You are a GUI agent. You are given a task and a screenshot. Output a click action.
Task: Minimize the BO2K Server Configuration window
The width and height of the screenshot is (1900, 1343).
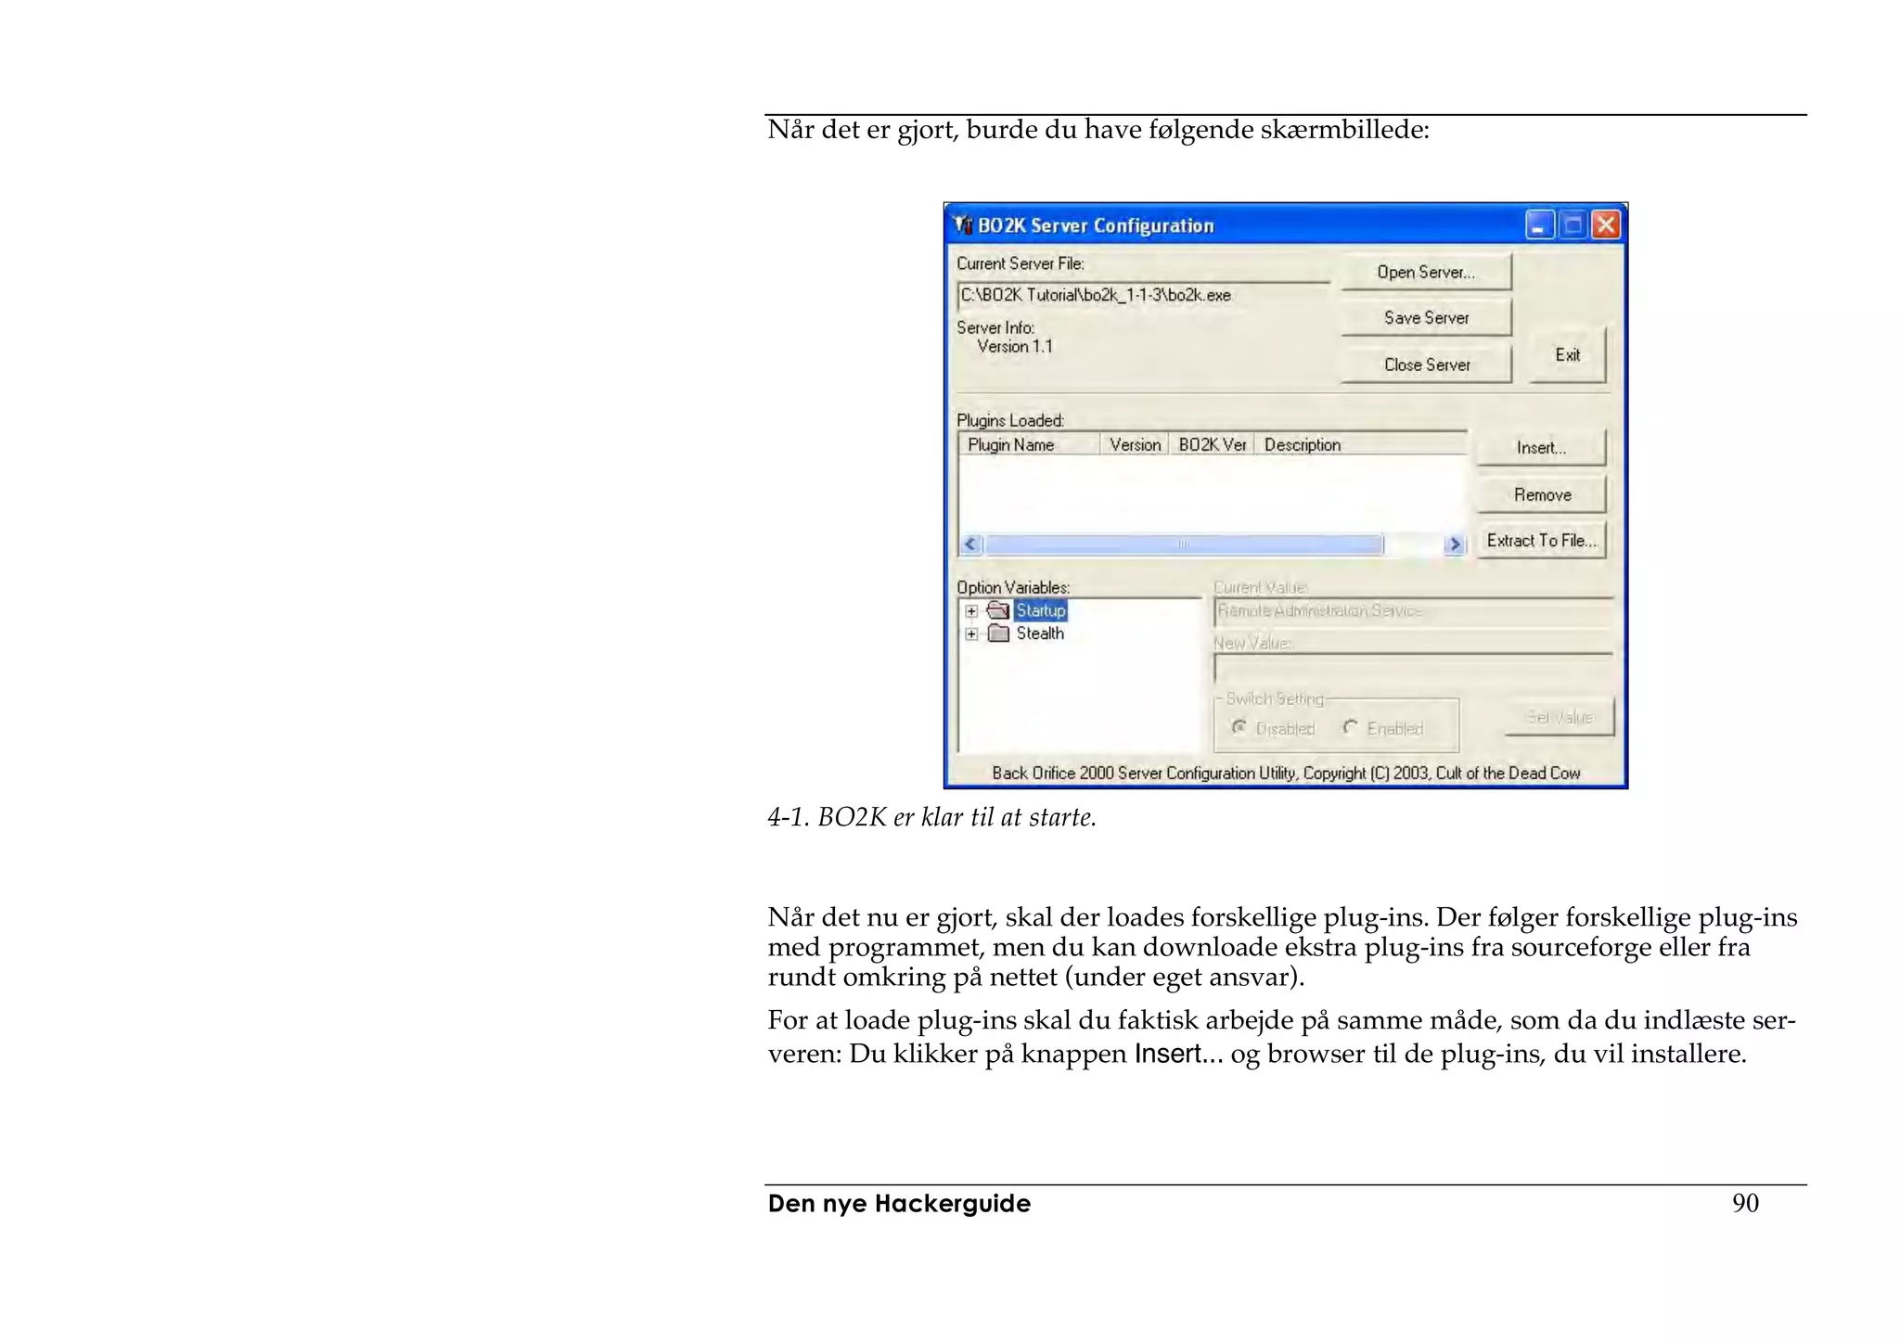click(1539, 225)
